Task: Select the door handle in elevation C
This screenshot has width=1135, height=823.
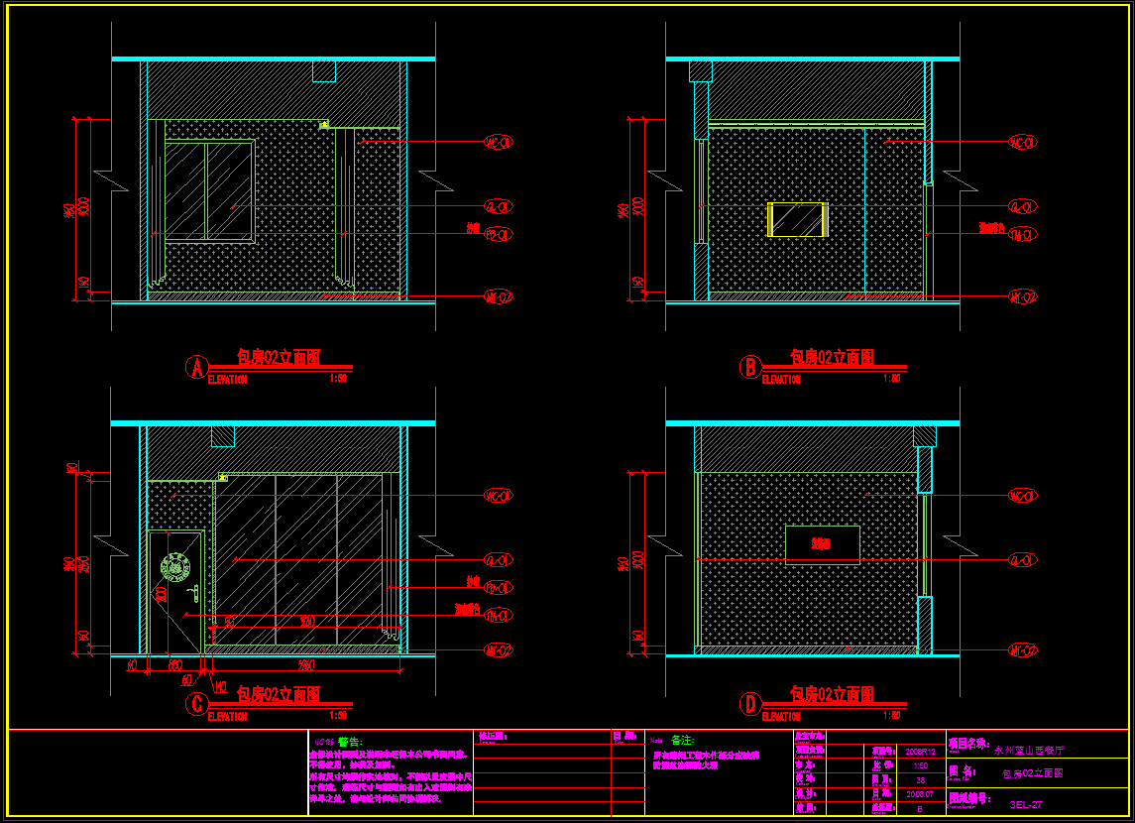Action: 197,594
